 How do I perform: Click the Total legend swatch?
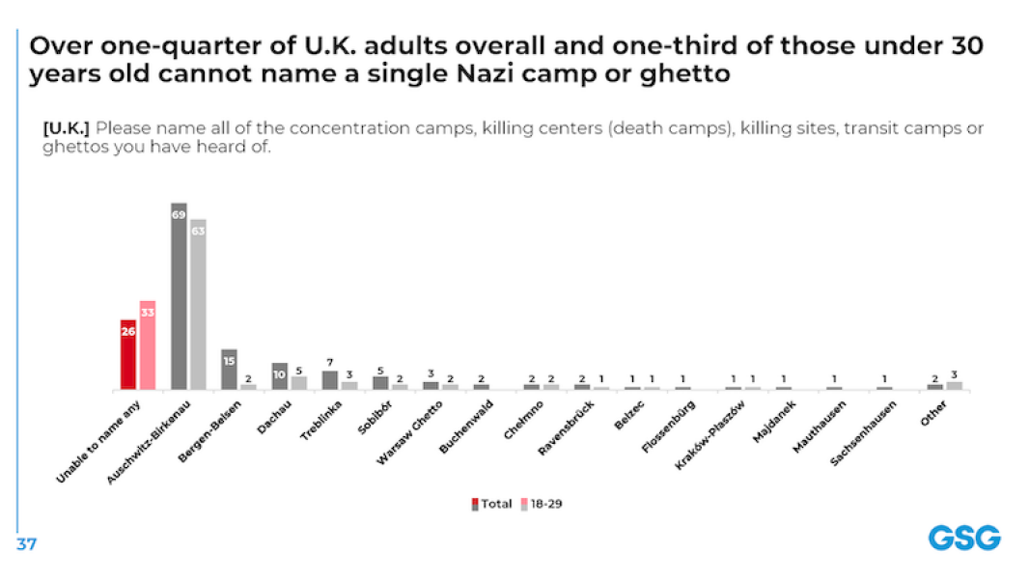pos(475,504)
